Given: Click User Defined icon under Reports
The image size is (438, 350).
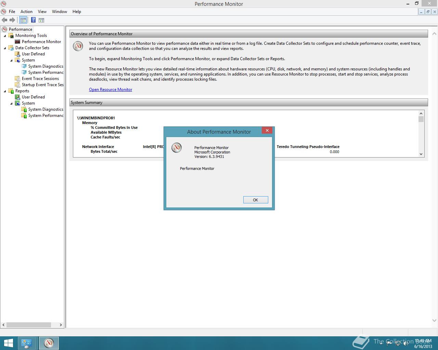Looking at the screenshot, I should click(x=17, y=97).
